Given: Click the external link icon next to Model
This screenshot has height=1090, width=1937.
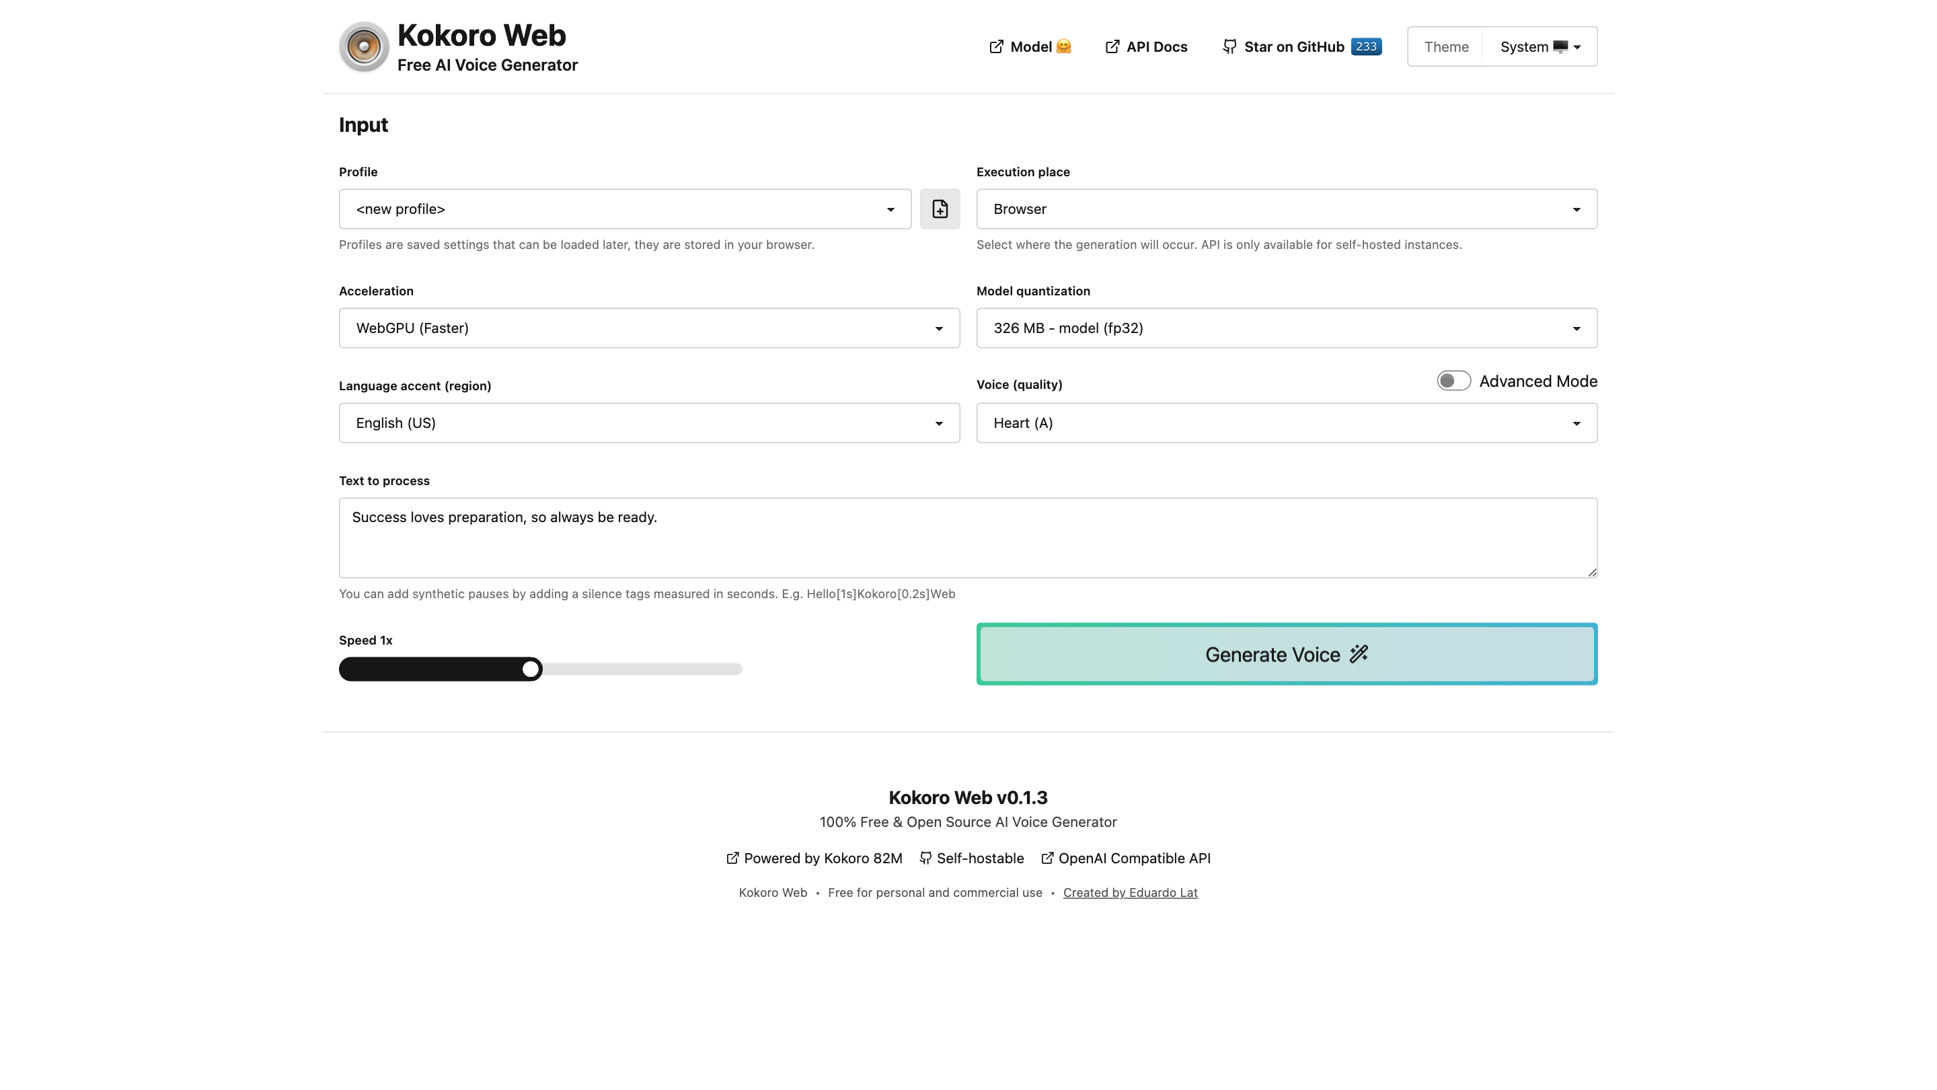Looking at the screenshot, I should tap(995, 46).
